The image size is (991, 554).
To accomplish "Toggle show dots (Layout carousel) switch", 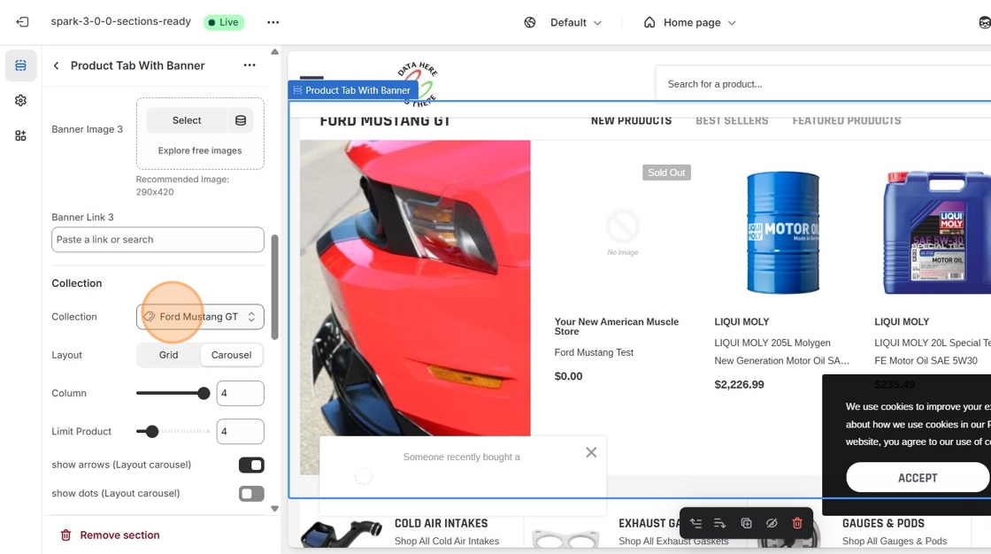I will (x=251, y=494).
